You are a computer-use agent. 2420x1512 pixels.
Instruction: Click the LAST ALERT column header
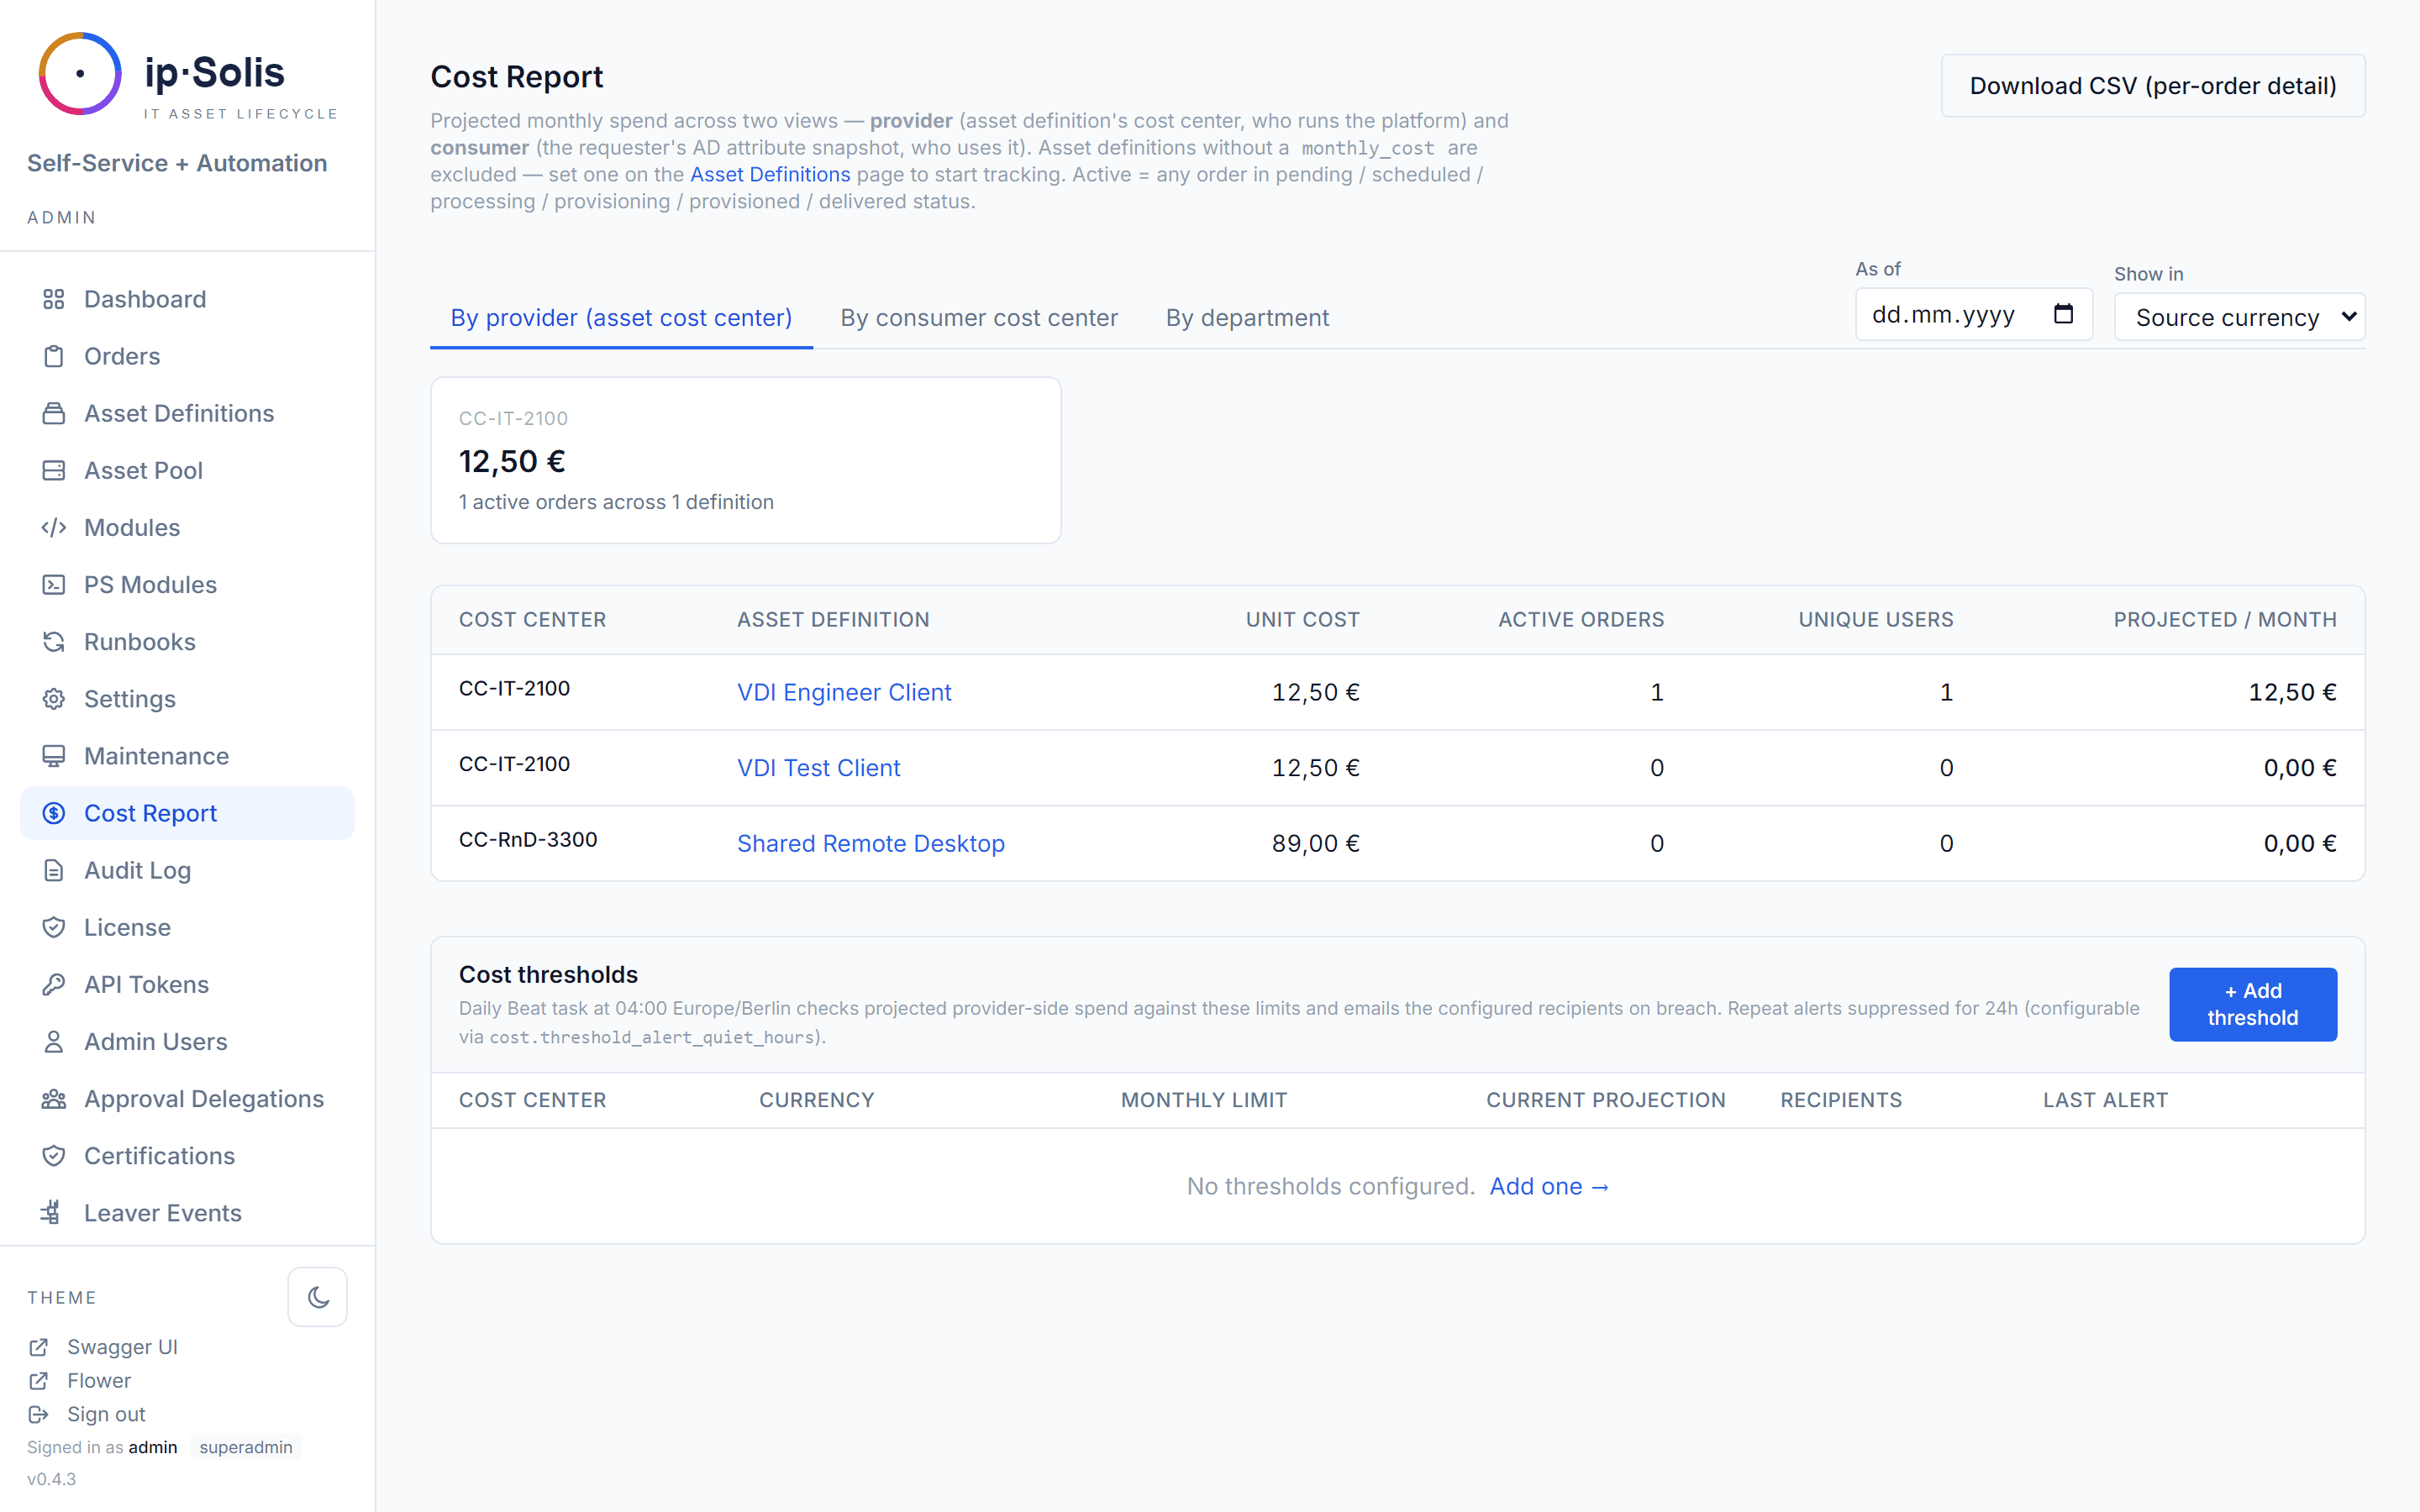2105,1100
